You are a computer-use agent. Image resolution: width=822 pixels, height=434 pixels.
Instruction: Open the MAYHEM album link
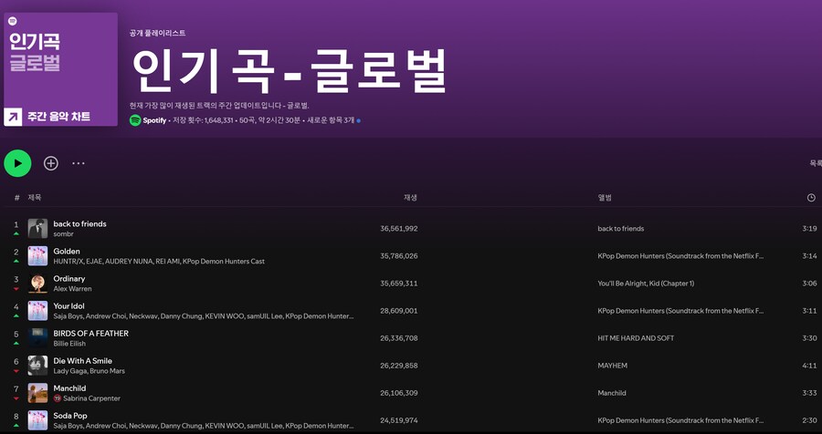(612, 366)
